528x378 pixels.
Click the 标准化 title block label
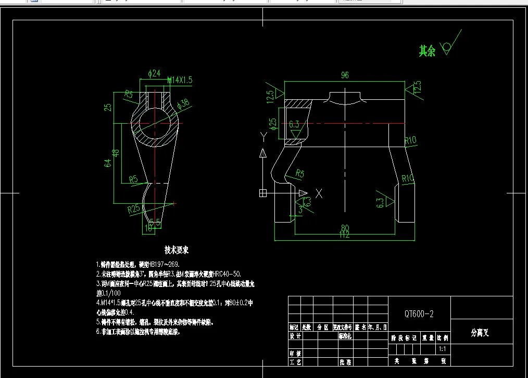tap(345, 336)
